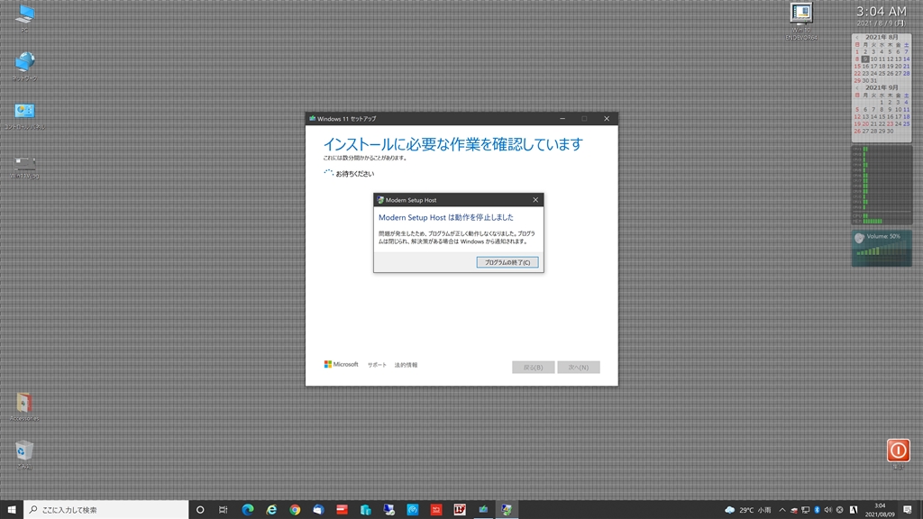Launch Internet Explorer from taskbar
The height and width of the screenshot is (519, 923).
click(x=271, y=510)
